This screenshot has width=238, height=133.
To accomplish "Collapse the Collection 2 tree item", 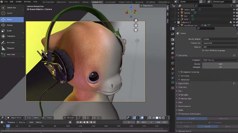I will tap(175, 22).
